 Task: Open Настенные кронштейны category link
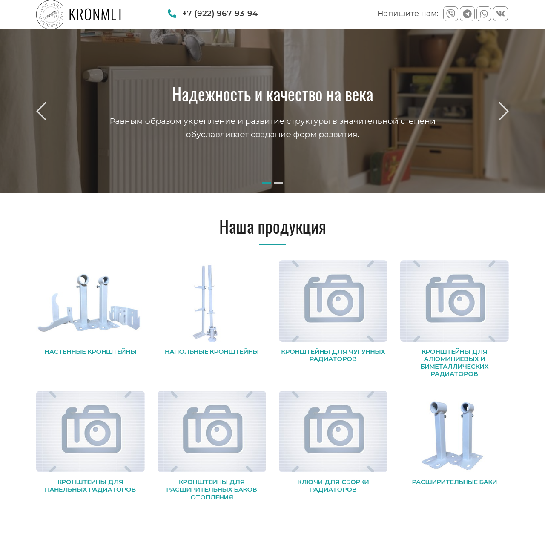pyautogui.click(x=90, y=352)
